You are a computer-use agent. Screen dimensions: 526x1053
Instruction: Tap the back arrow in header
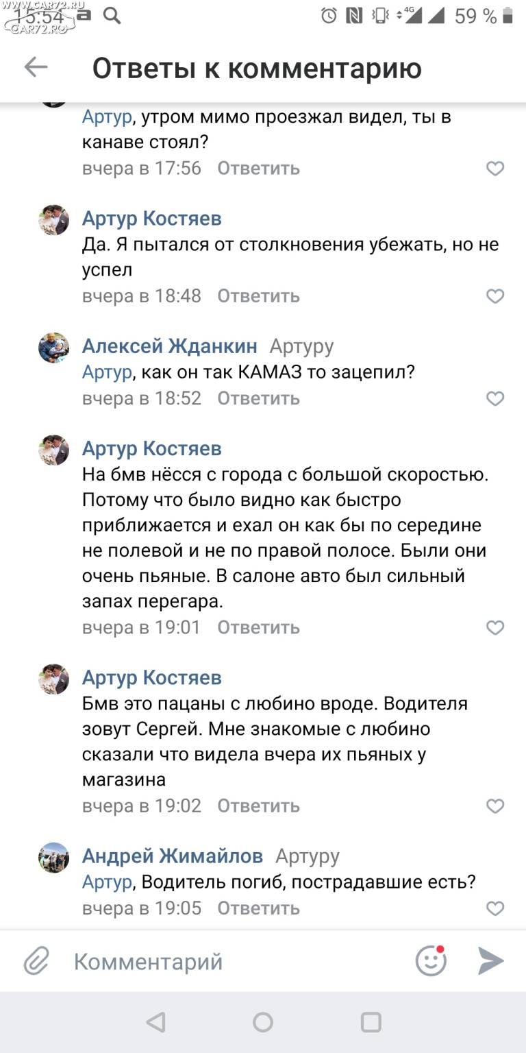click(36, 67)
